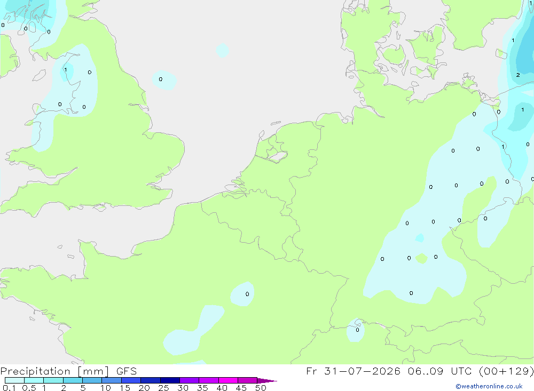This screenshot has height=391, width=534.
Task: Click the '30' legend label
Action: point(183,388)
